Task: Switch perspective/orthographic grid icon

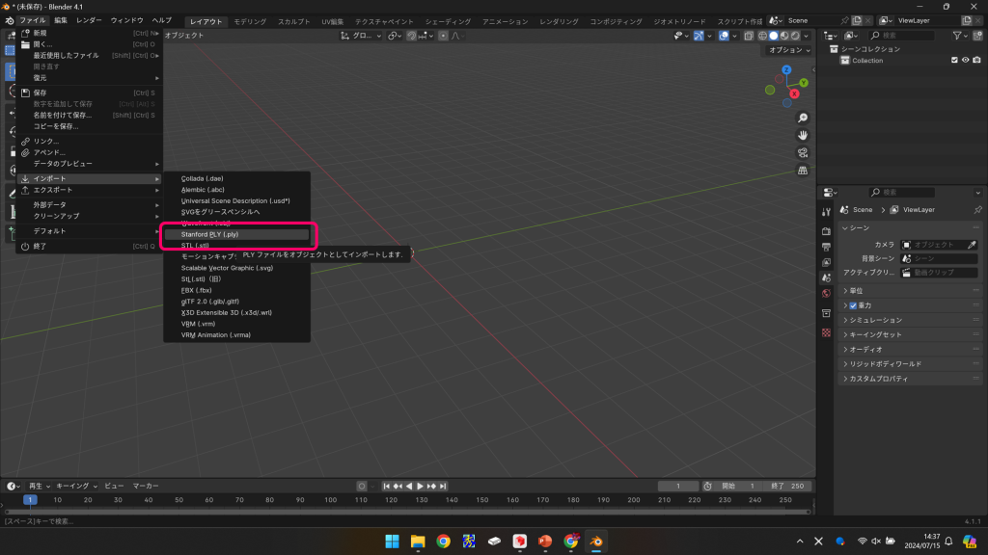Action: (x=803, y=171)
